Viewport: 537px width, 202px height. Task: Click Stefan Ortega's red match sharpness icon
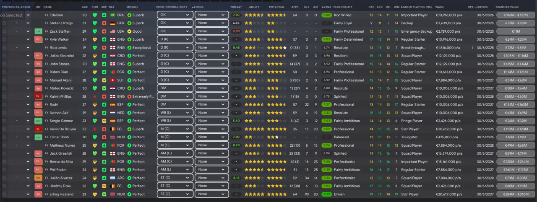coord(104,23)
